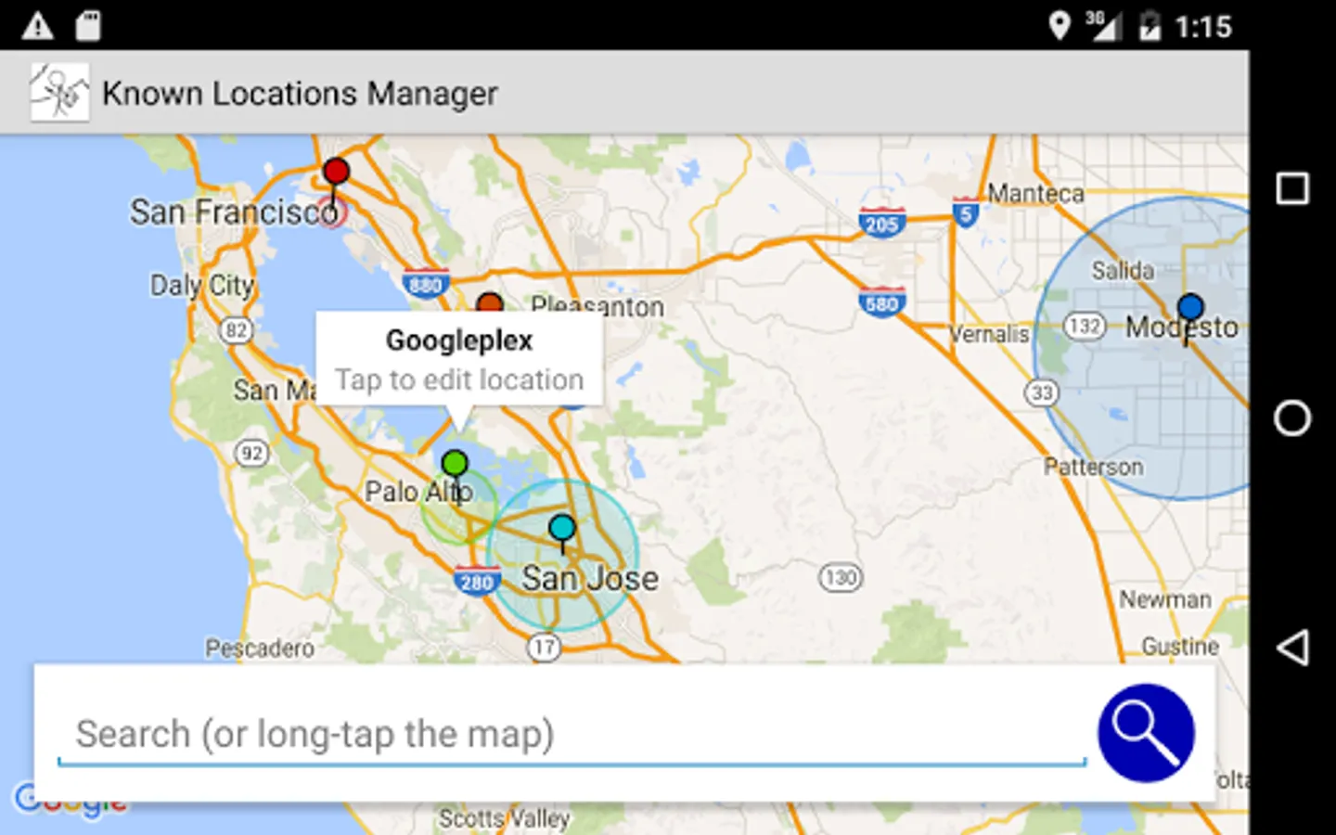Tap the location pin status bar icon

pyautogui.click(x=1059, y=25)
